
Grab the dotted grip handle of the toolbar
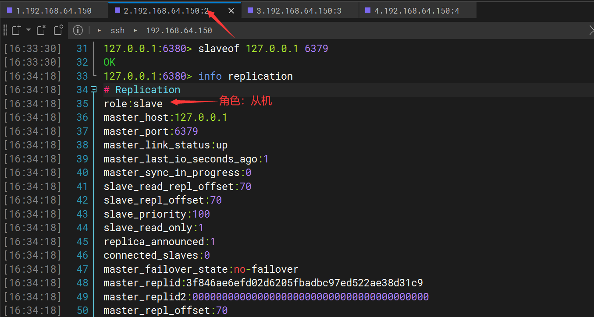pyautogui.click(x=5, y=30)
